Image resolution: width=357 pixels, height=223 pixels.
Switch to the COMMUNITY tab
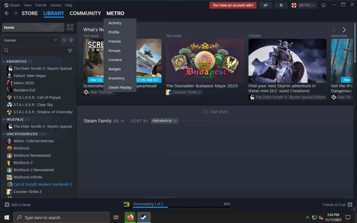click(x=85, y=13)
